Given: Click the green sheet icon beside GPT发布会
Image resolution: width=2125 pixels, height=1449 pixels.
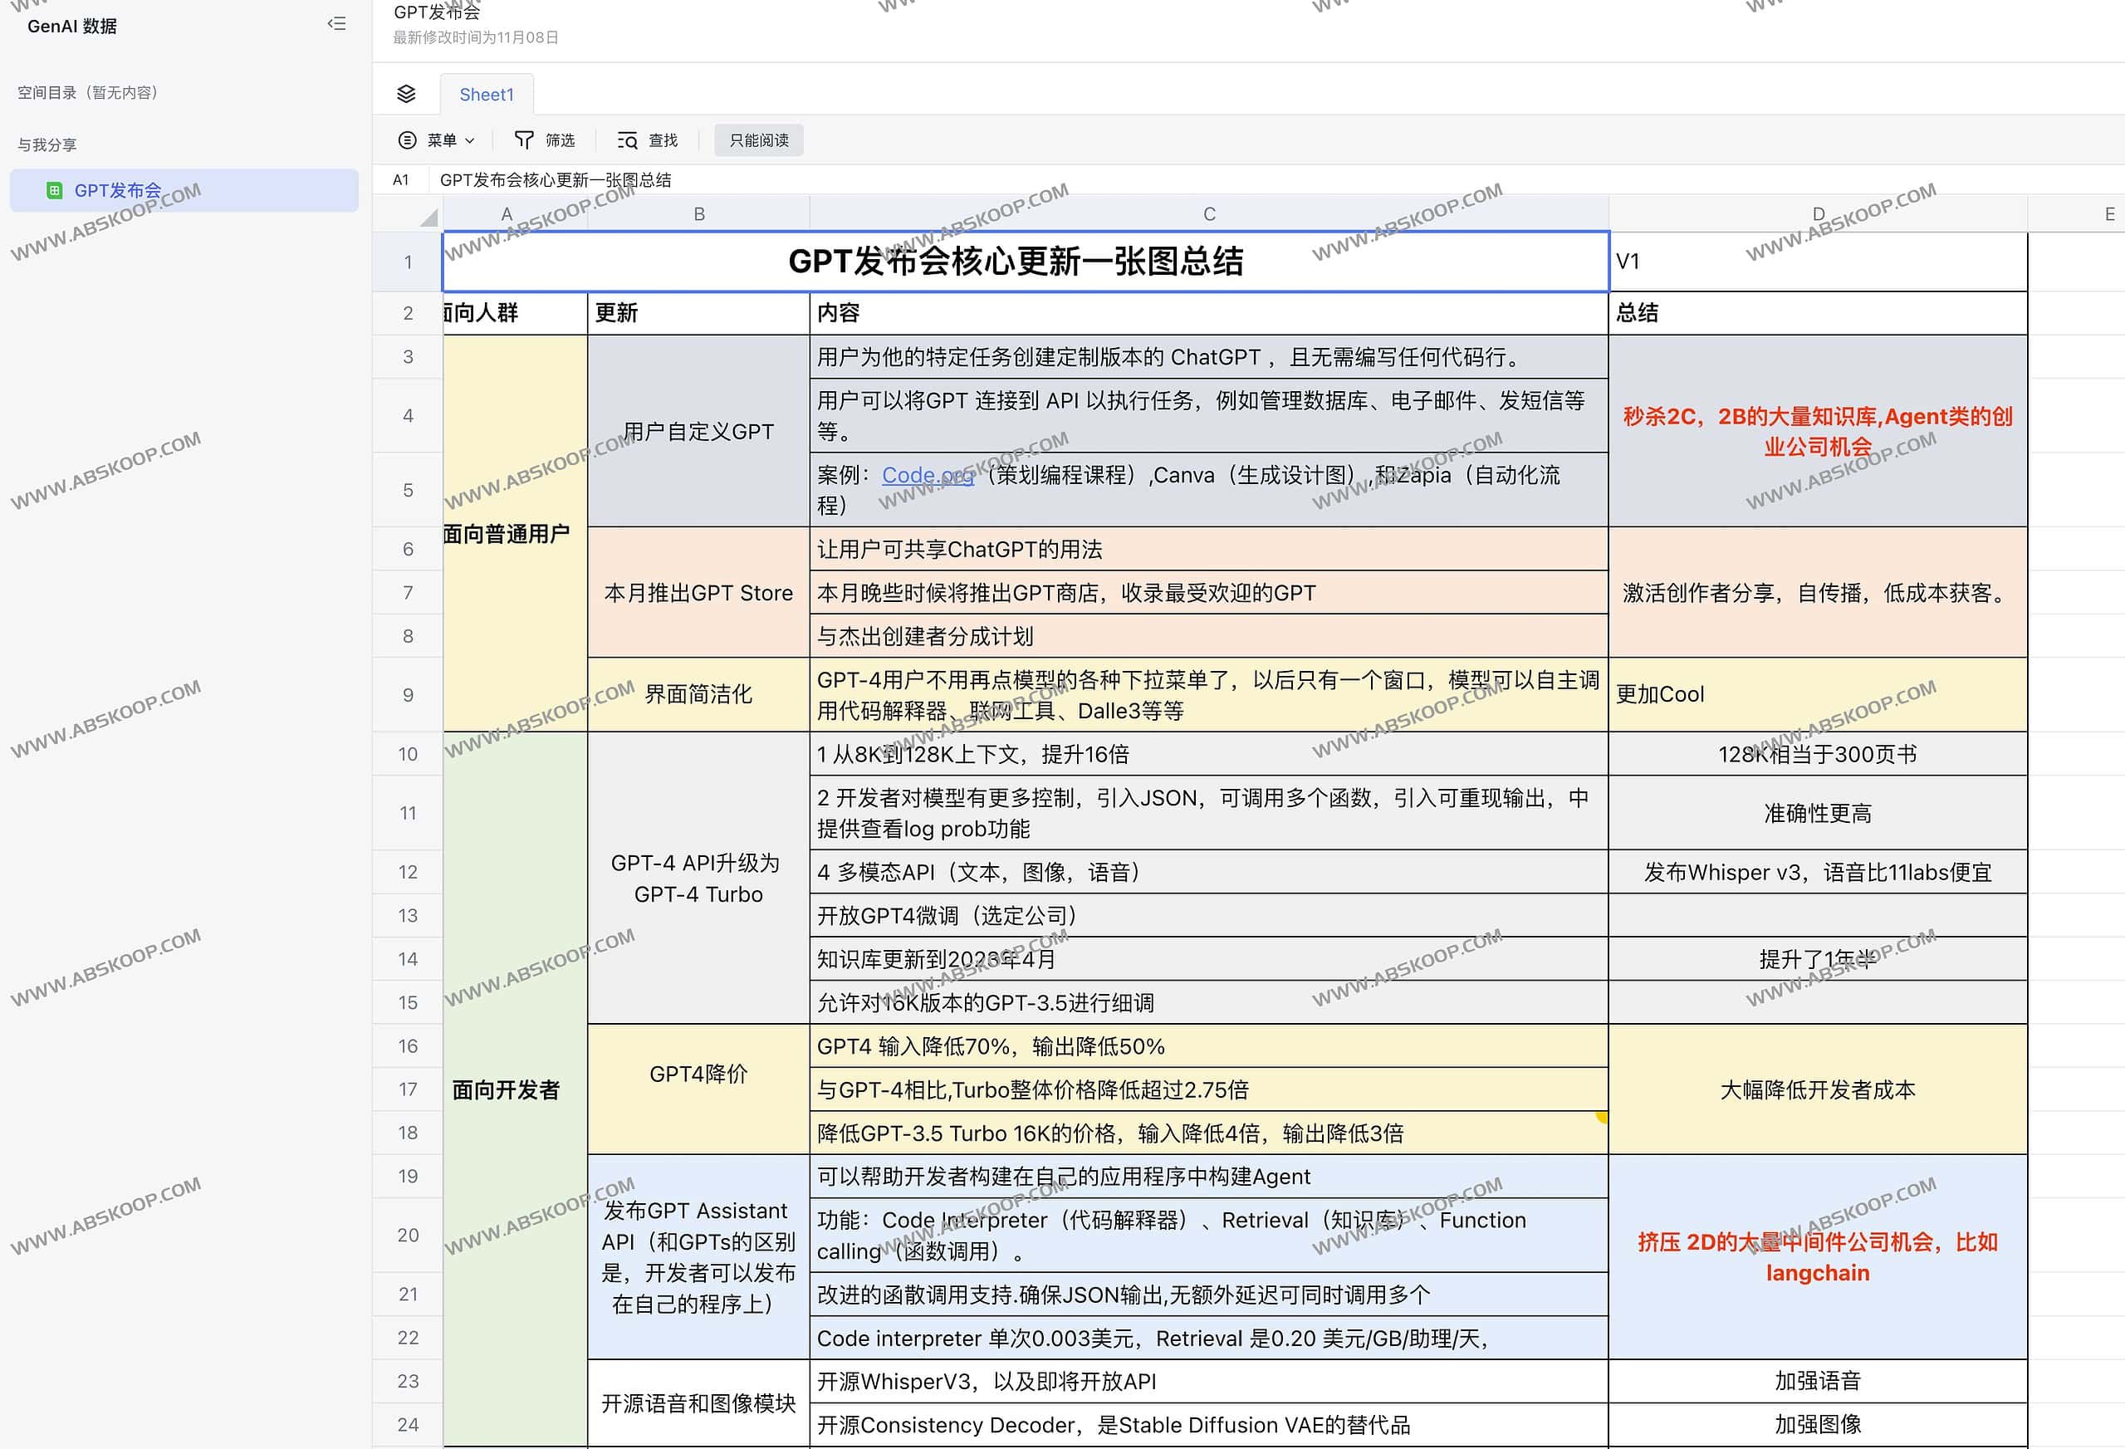Looking at the screenshot, I should click(54, 190).
